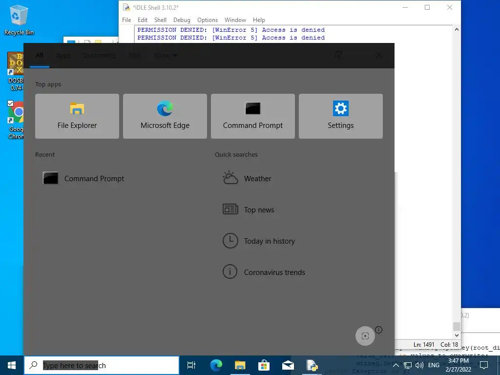Screen dimensions: 500x375
Task: Open the feedback icon in search panel header
Action: [338, 55]
